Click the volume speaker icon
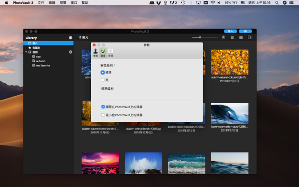Screen dimensions: 299x187 coord(219,3)
